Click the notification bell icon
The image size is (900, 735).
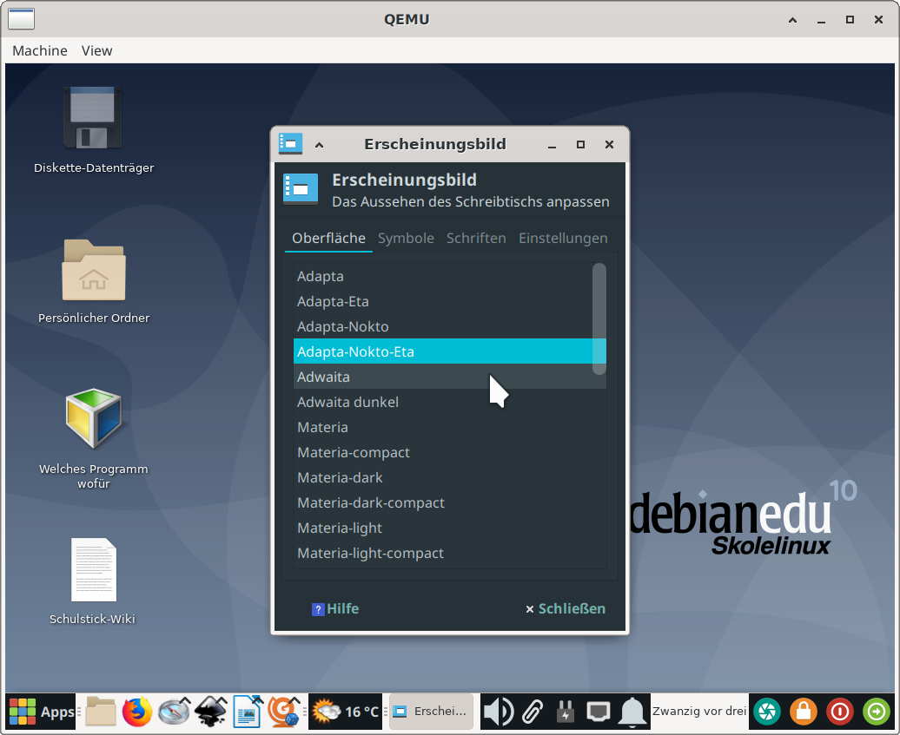tap(632, 712)
